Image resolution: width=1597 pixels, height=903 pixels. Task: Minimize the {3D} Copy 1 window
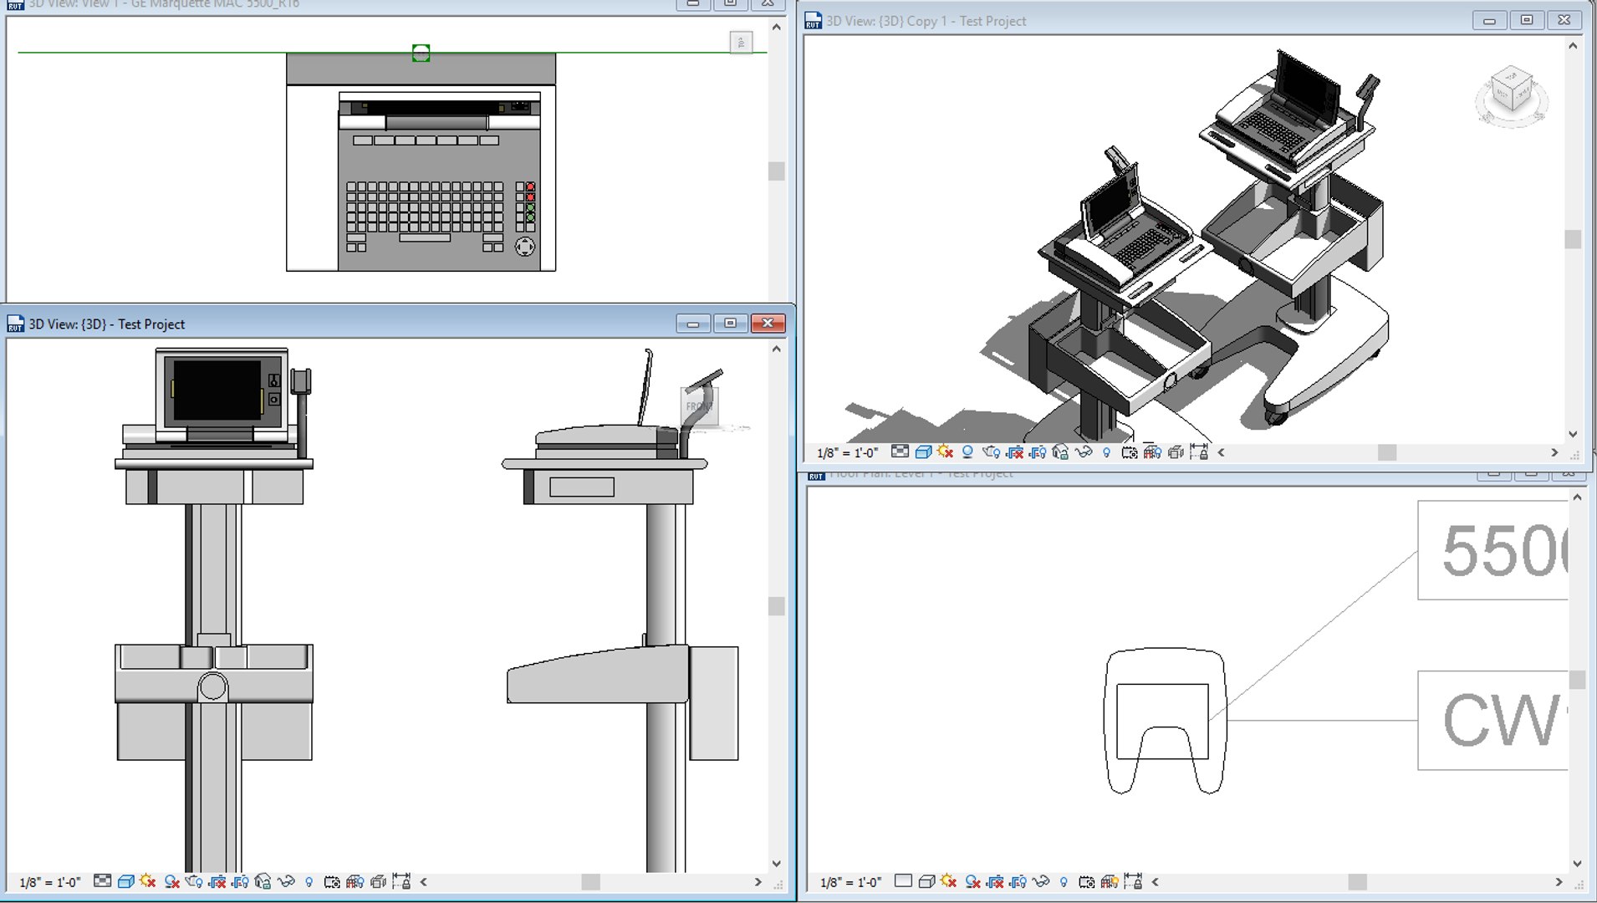pyautogui.click(x=1489, y=20)
